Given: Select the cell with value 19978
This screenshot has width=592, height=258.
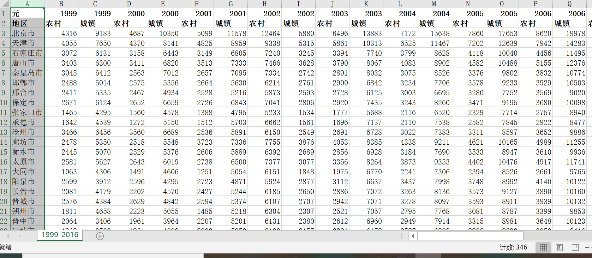Looking at the screenshot, I should (569, 34).
